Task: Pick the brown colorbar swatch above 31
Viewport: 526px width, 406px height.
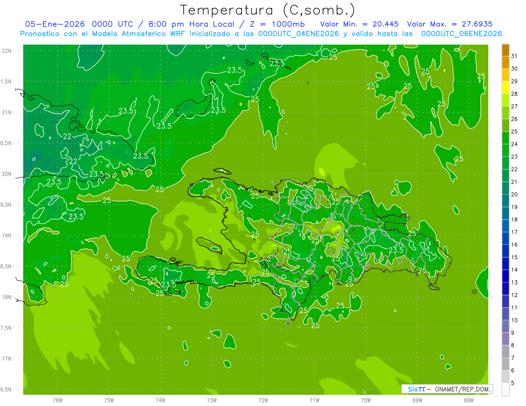Action: pos(505,50)
